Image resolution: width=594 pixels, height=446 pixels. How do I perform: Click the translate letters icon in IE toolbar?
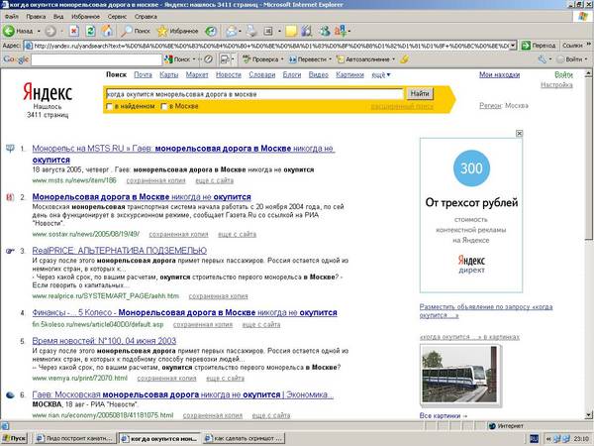pyautogui.click(x=341, y=31)
